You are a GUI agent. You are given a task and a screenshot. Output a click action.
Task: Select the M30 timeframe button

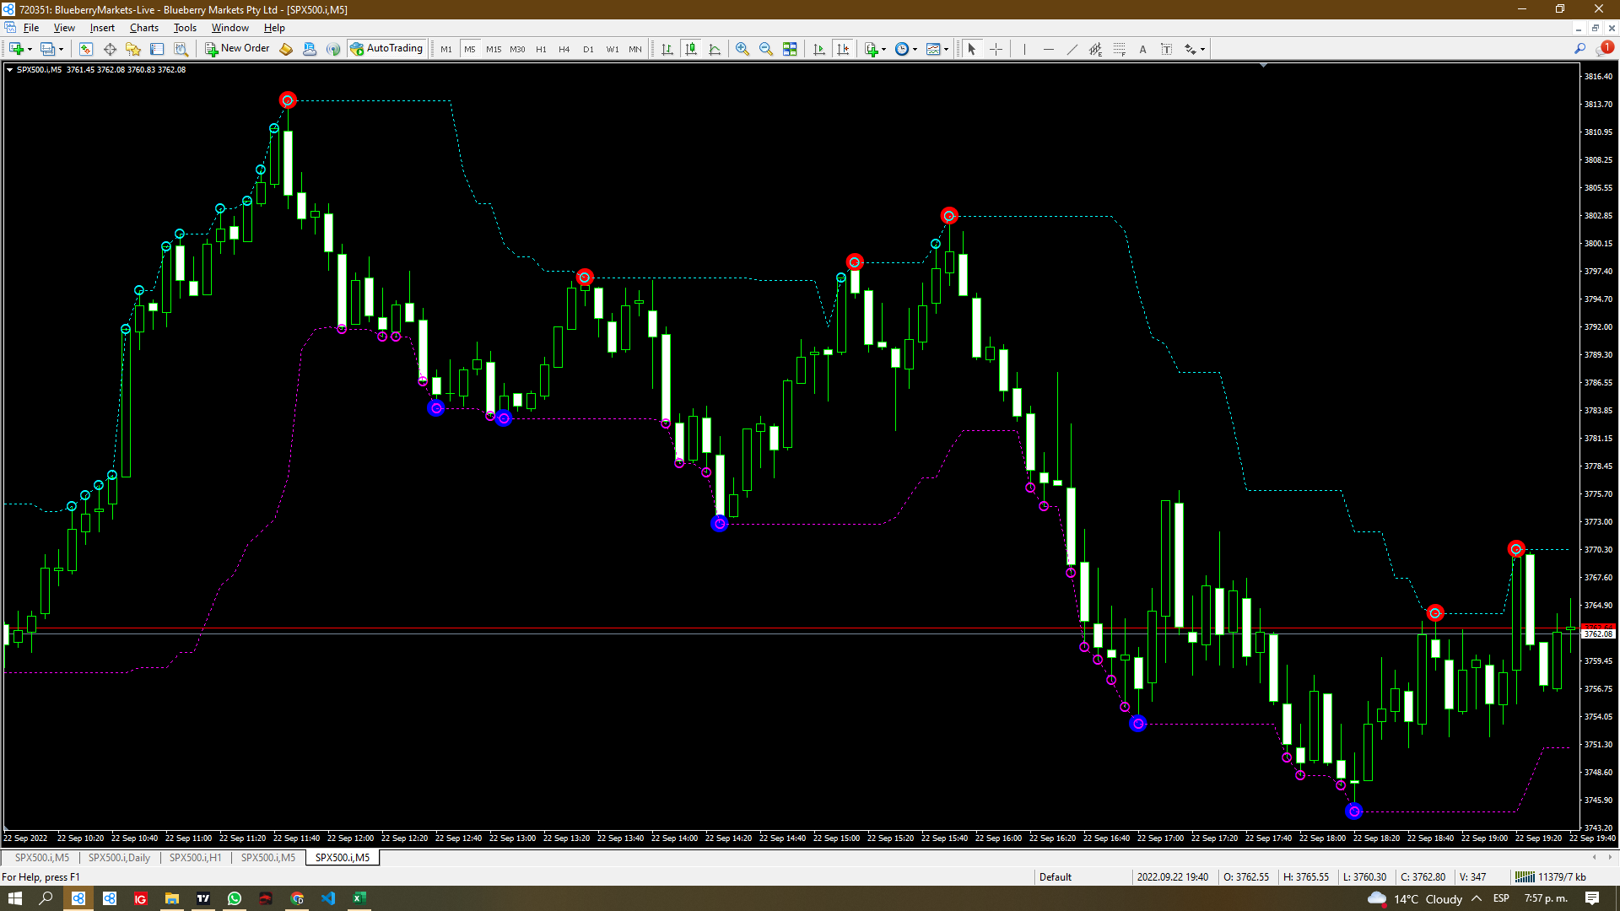[x=517, y=49]
